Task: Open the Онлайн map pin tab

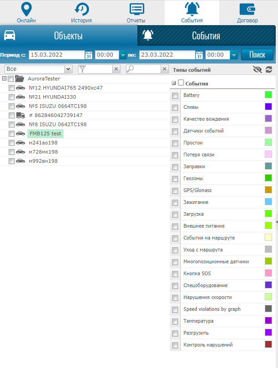Action: point(26,13)
